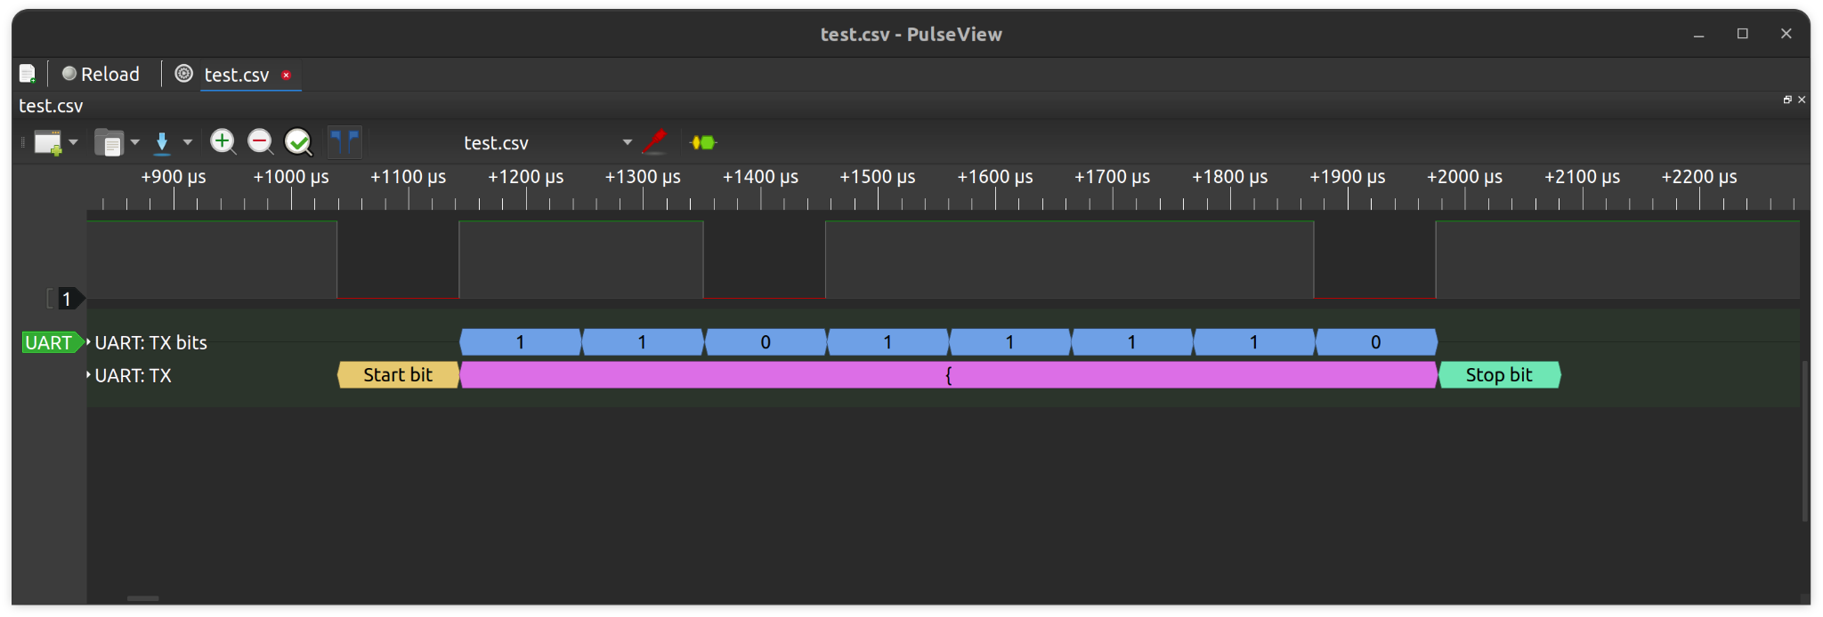Click the green UART decoder label
Image resolution: width=1823 pixels, height=617 pixels.
50,342
